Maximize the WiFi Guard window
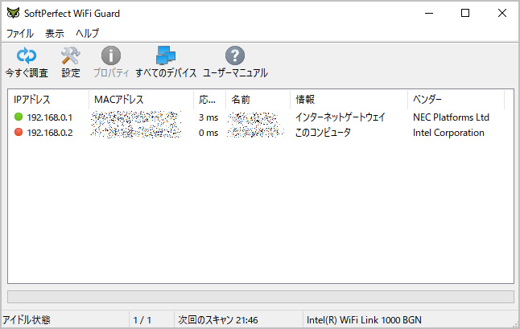 pyautogui.click(x=465, y=13)
